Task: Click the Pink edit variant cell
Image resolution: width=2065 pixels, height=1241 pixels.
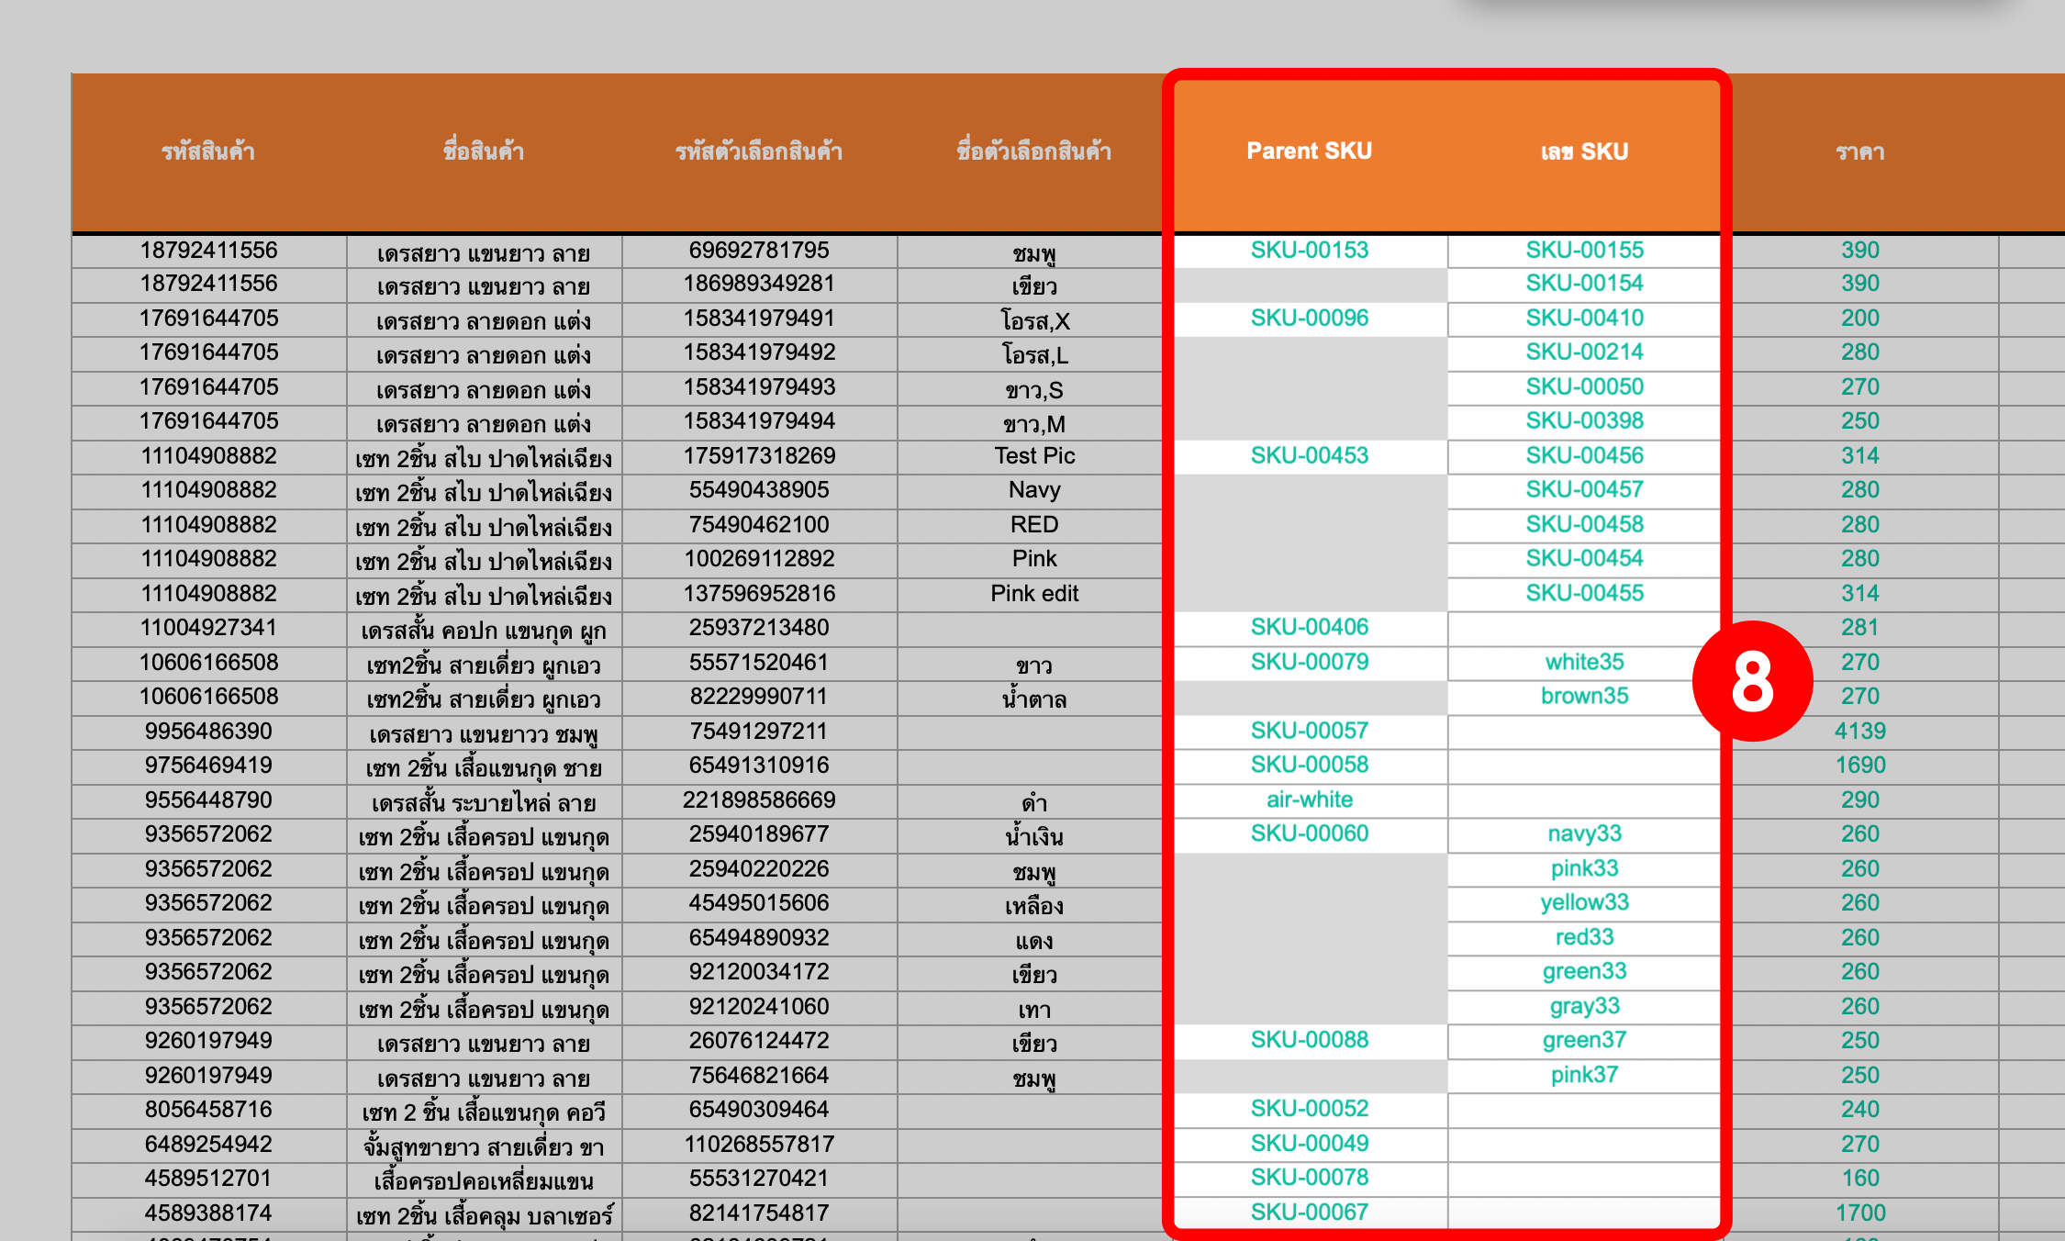Action: tap(1034, 593)
